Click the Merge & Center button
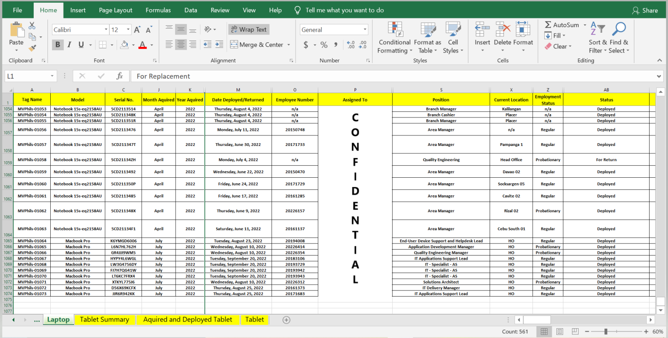668x338 pixels. point(256,45)
